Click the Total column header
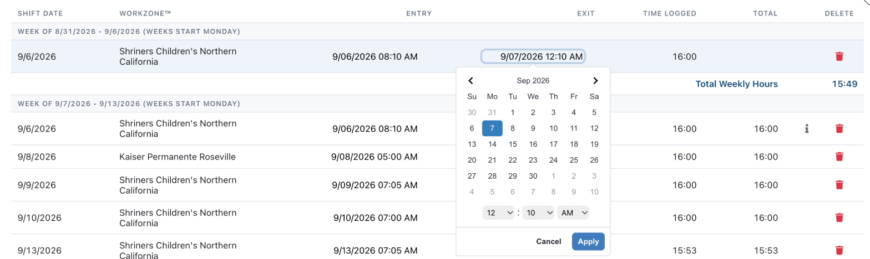This screenshot has width=870, height=259. tap(766, 13)
